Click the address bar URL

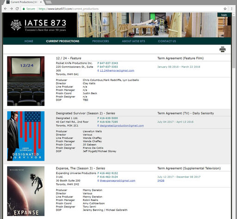(x=69, y=9)
